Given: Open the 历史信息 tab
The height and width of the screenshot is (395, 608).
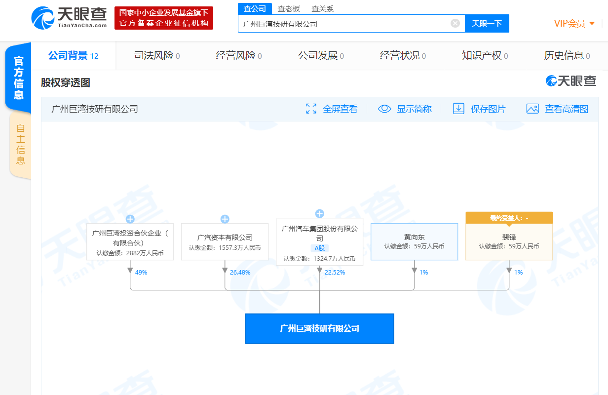Looking at the screenshot, I should coord(567,56).
